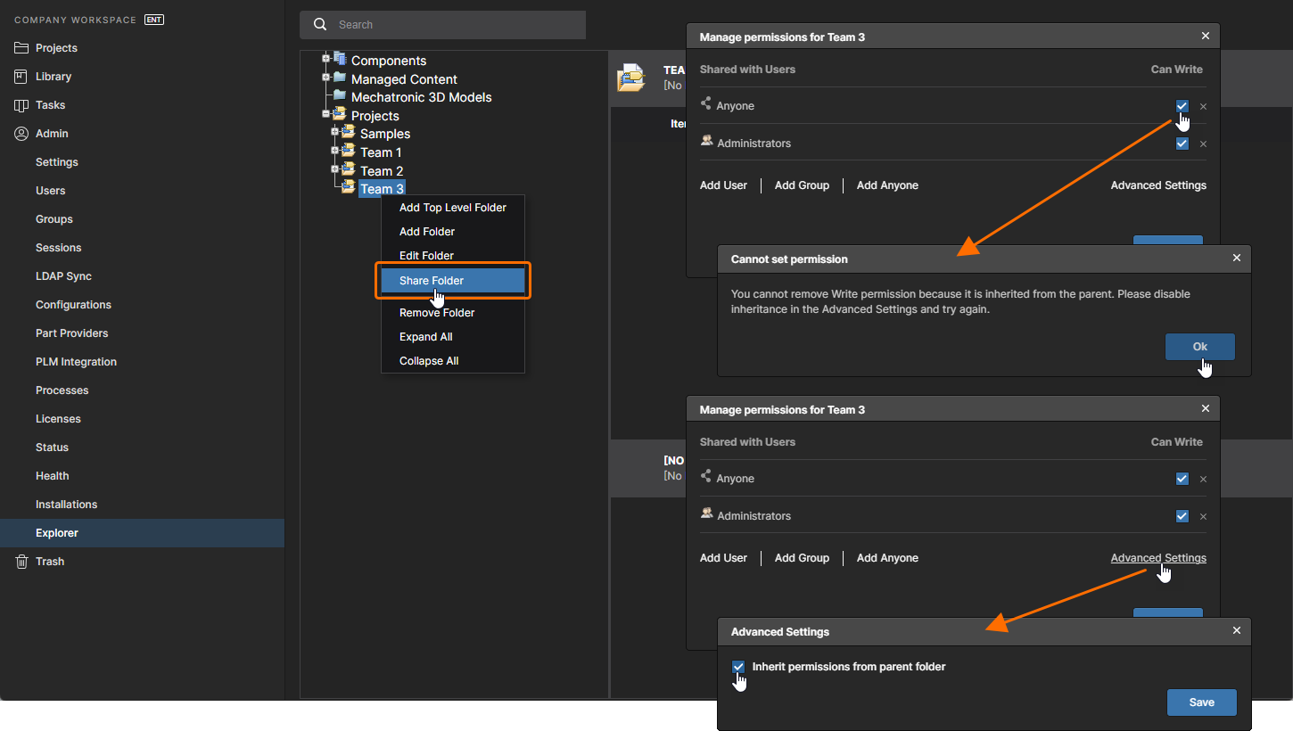Image resolution: width=1293 pixels, height=731 pixels.
Task: Collapse the Projects tree node
Action: 326,114
